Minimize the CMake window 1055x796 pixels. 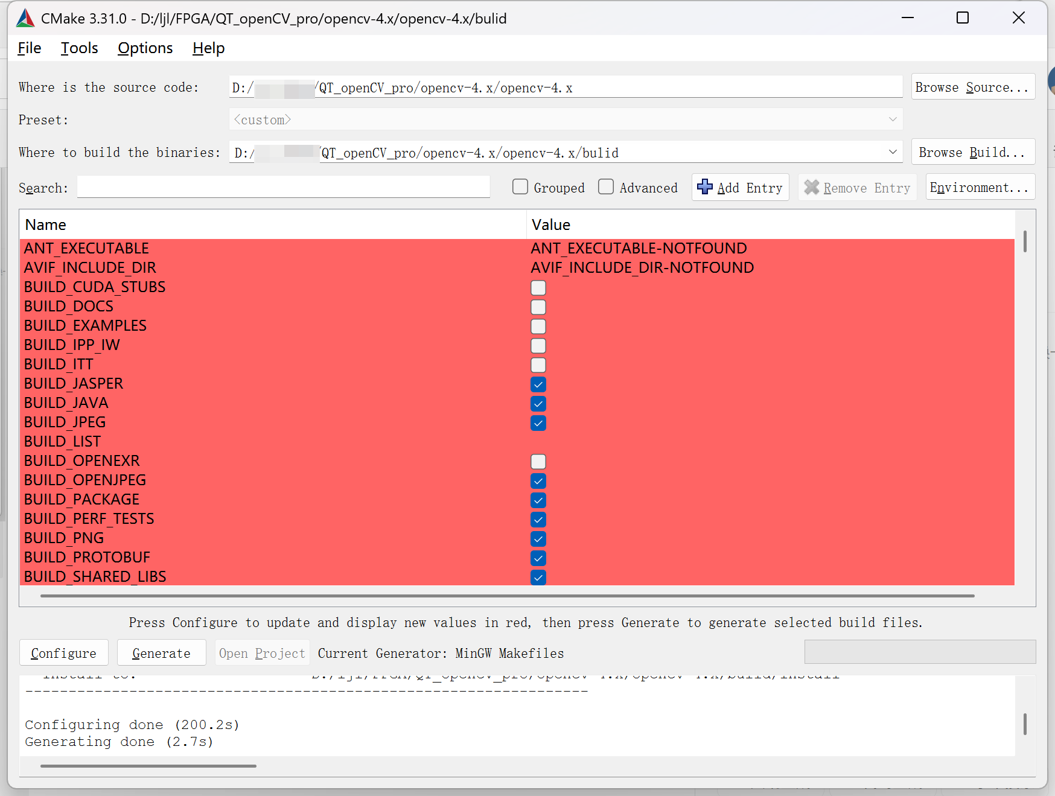(x=908, y=18)
